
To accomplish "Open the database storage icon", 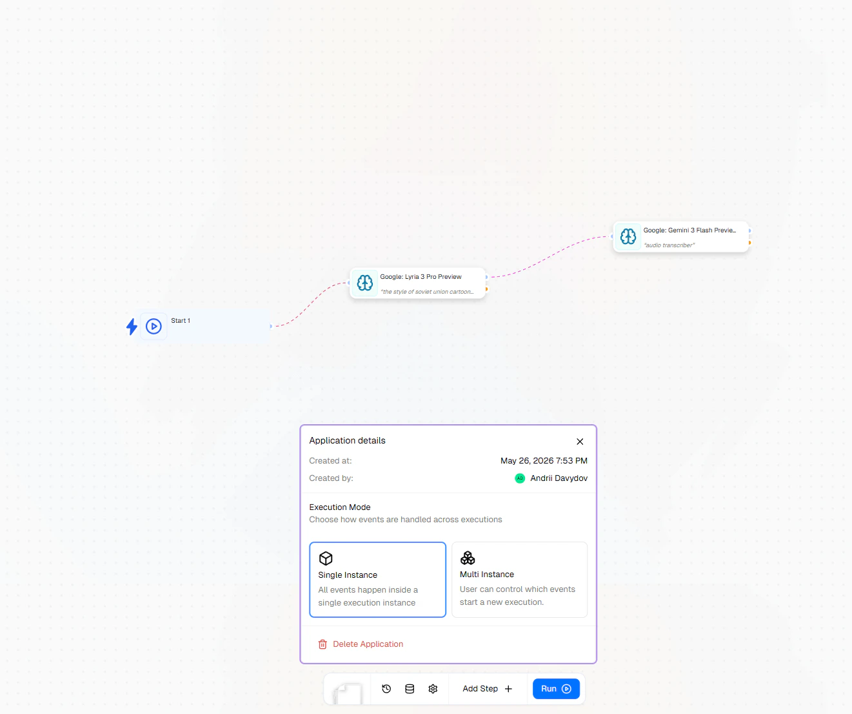I will (x=410, y=689).
